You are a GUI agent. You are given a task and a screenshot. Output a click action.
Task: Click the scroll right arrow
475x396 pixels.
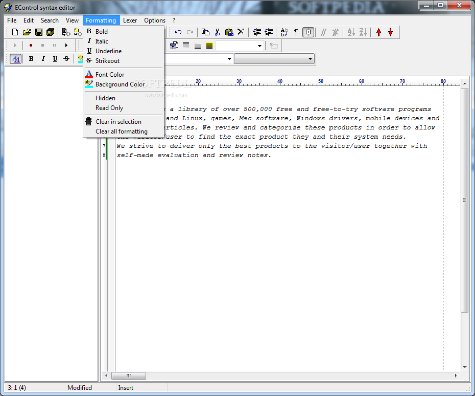click(x=456, y=376)
